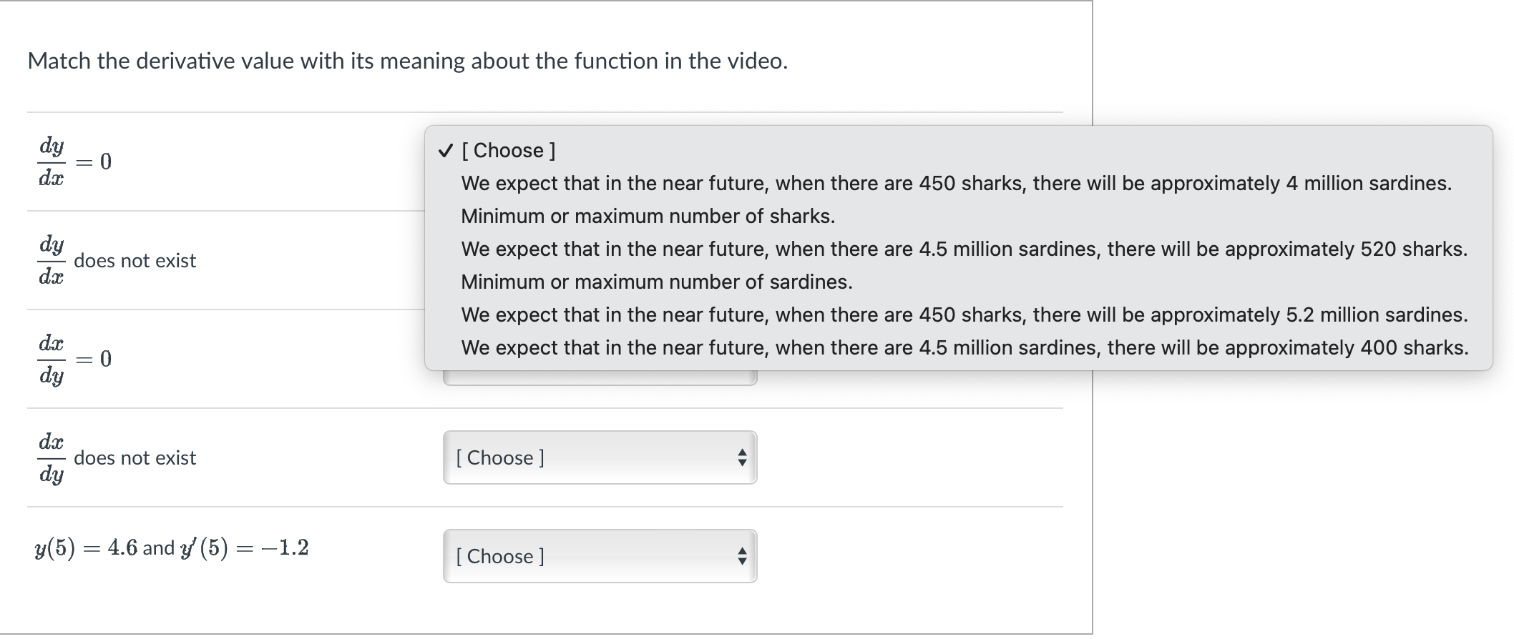Click the up-down arrows on the 'dx/dy does not exist' dropdown
The image size is (1514, 639).
[743, 458]
